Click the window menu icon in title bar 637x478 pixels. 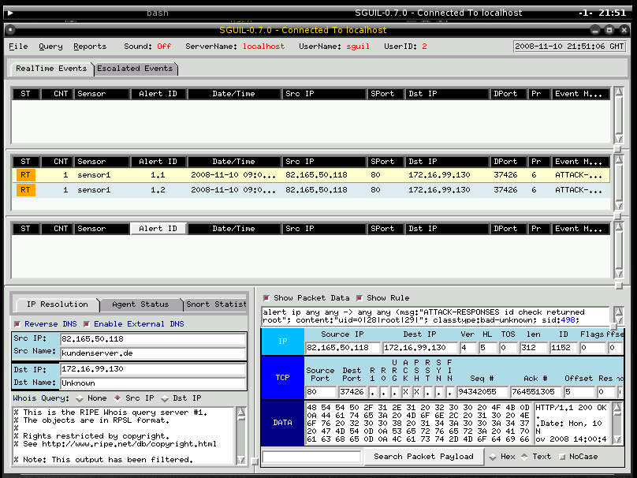10,30
